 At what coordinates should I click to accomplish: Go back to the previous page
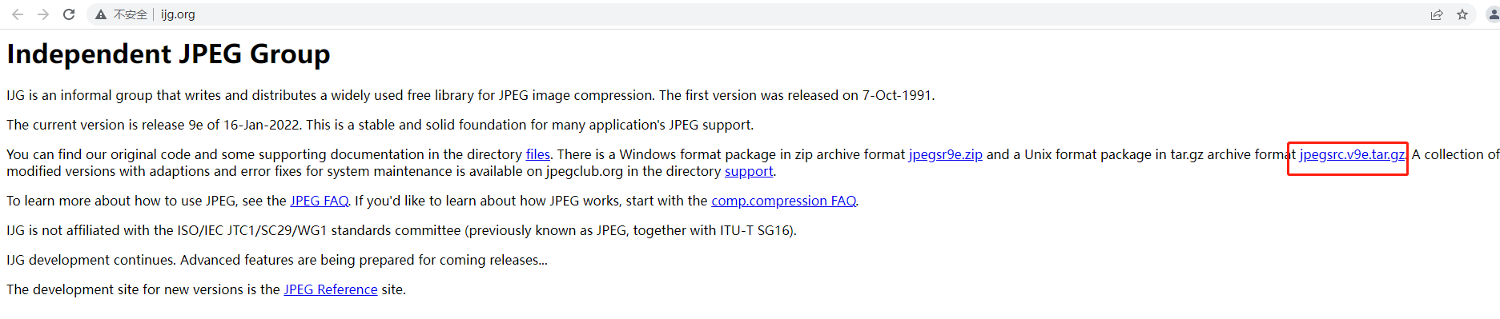pos(18,14)
